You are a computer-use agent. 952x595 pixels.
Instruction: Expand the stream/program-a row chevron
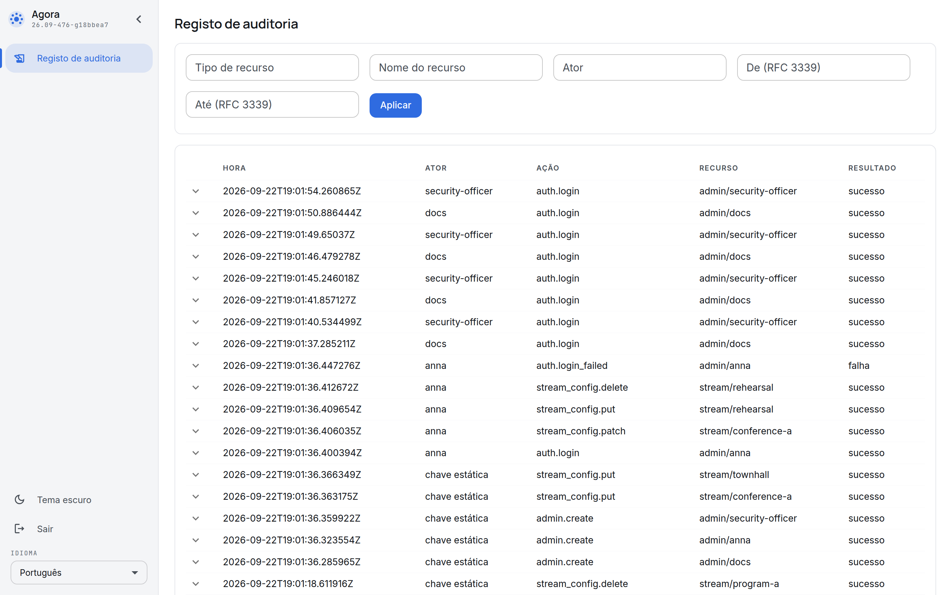pos(195,584)
